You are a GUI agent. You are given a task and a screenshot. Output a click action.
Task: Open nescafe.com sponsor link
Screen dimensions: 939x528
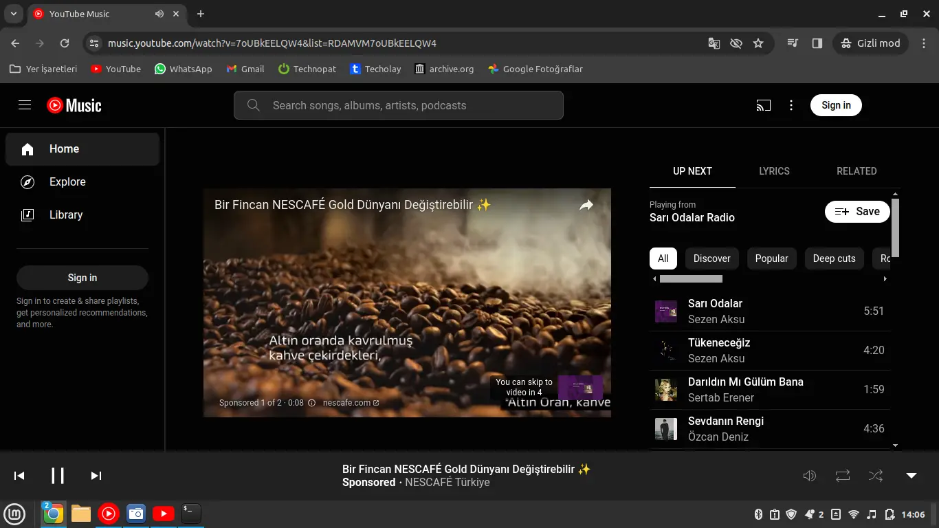pyautogui.click(x=351, y=403)
